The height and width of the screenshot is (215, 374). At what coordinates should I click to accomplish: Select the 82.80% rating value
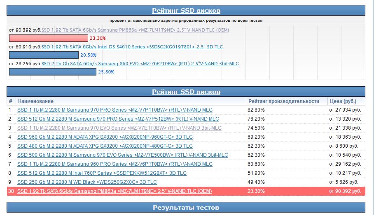[x=256, y=110]
